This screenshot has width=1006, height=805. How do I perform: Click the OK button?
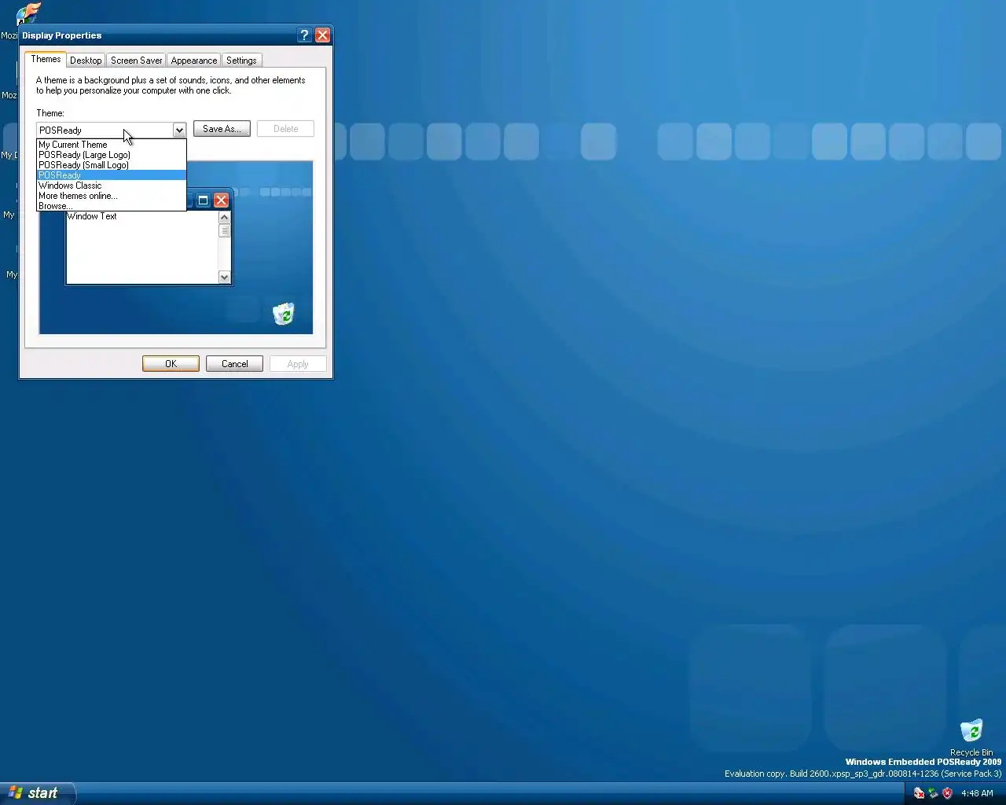coord(171,364)
